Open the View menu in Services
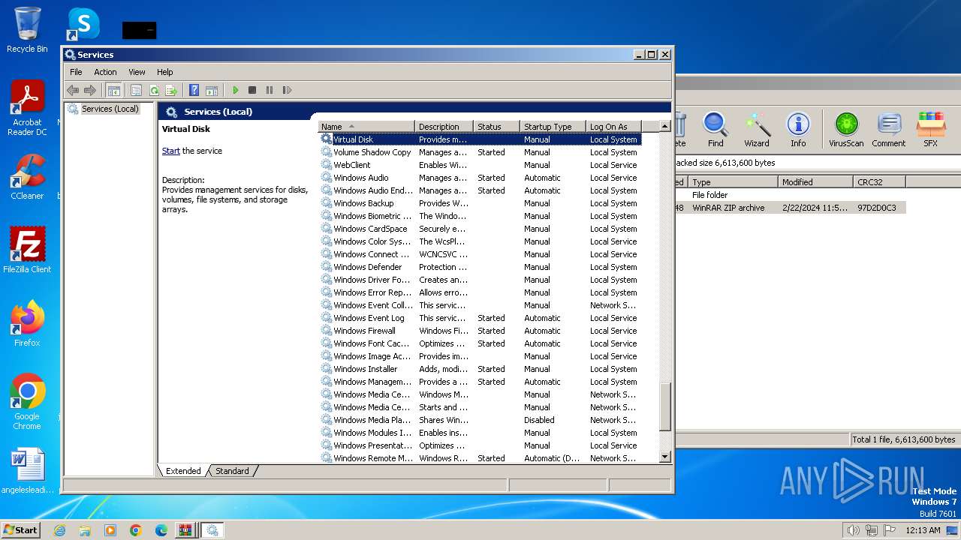Screen dimensions: 961x540 (137, 72)
